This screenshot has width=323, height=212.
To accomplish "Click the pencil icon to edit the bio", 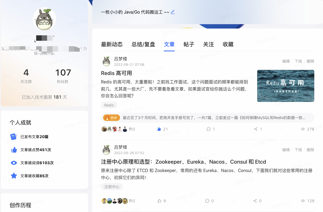I will point(173,12).
